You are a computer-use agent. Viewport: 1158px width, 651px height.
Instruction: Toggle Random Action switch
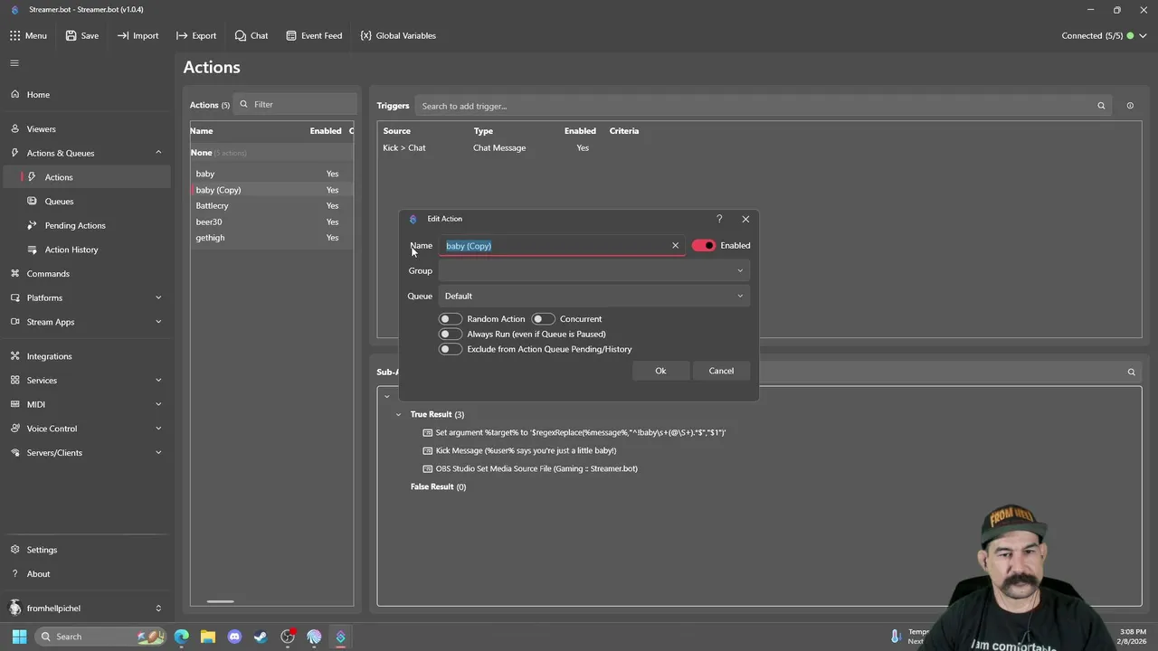pyautogui.click(x=450, y=318)
